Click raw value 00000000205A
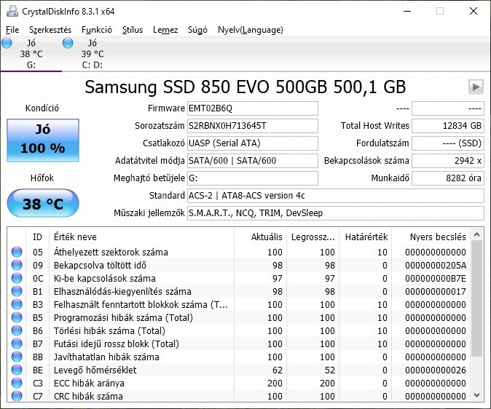Screen dimensions: 491x409 436,266
